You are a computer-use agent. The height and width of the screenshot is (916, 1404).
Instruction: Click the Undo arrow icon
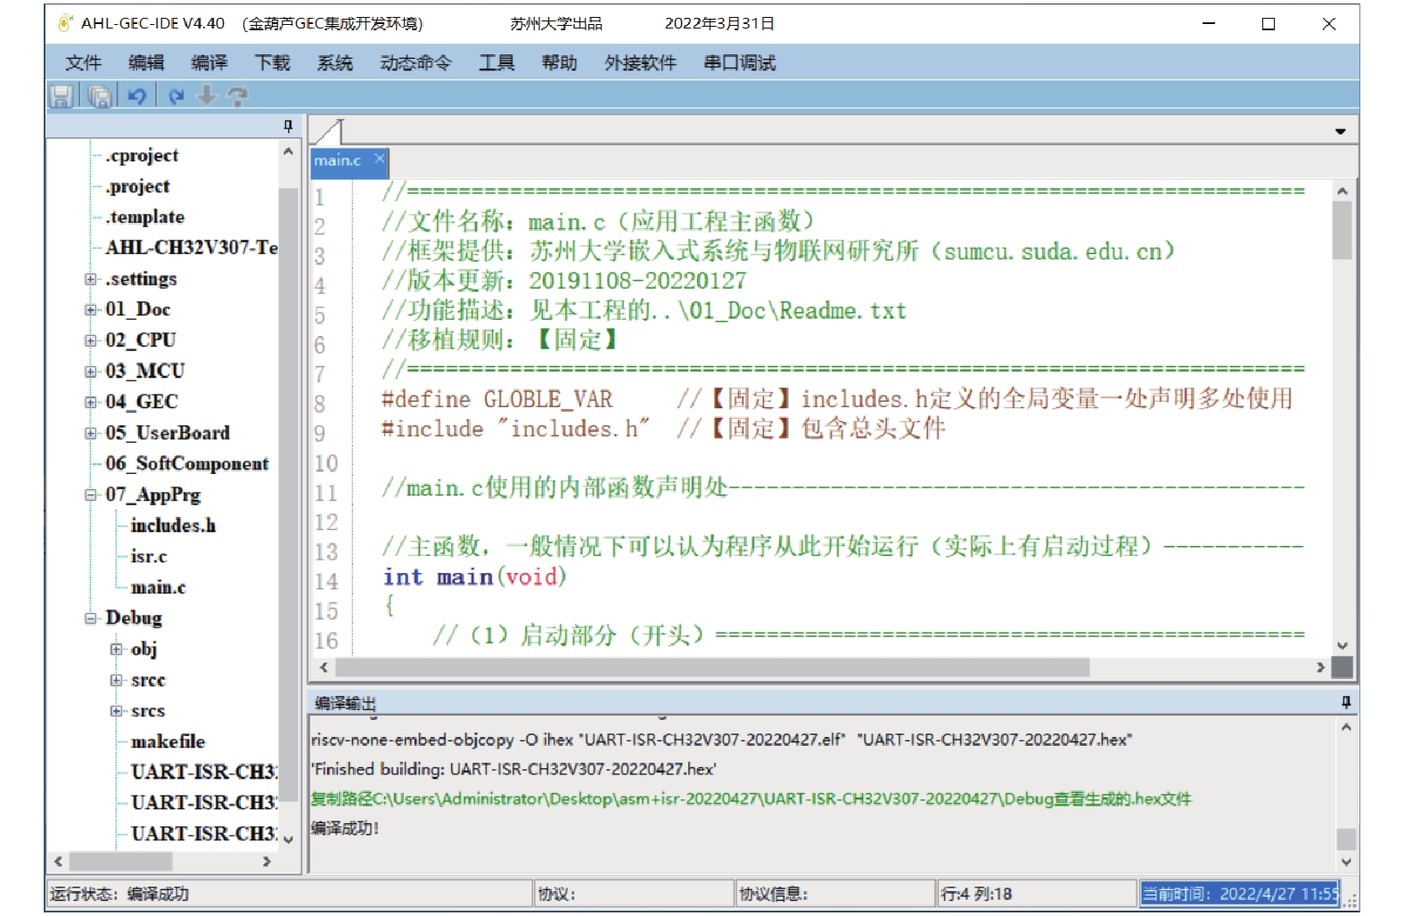136,95
